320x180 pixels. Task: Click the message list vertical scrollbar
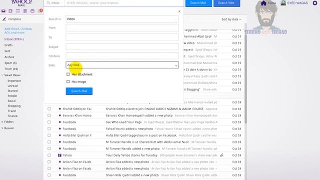click(x=245, y=73)
